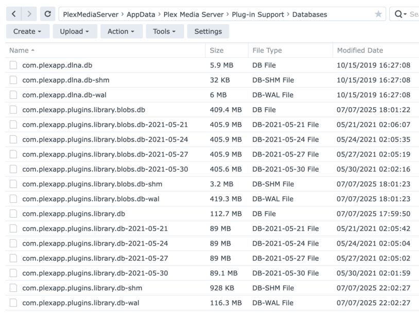Check the box for com.plexapp.dlna.db
The height and width of the screenshot is (316, 419).
coord(13,65)
